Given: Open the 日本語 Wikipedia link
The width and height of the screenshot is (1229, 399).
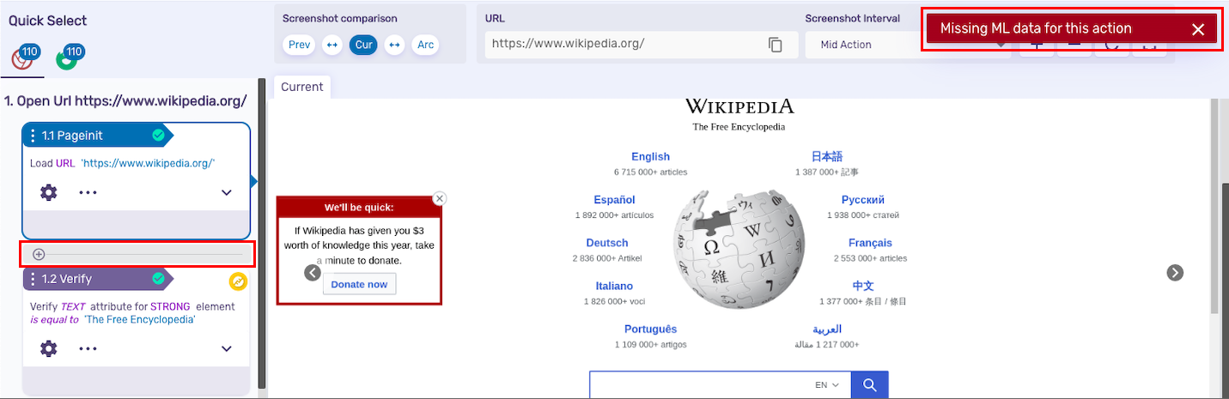Looking at the screenshot, I should point(827,156).
